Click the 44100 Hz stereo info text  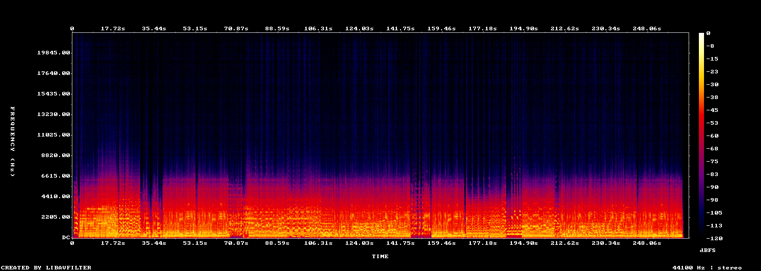point(707,267)
